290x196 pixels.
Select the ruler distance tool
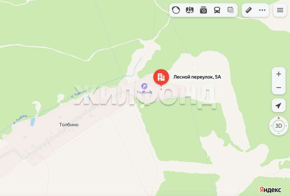[249, 10]
